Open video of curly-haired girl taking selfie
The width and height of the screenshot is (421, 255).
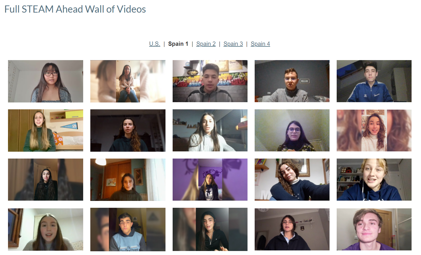(292, 180)
